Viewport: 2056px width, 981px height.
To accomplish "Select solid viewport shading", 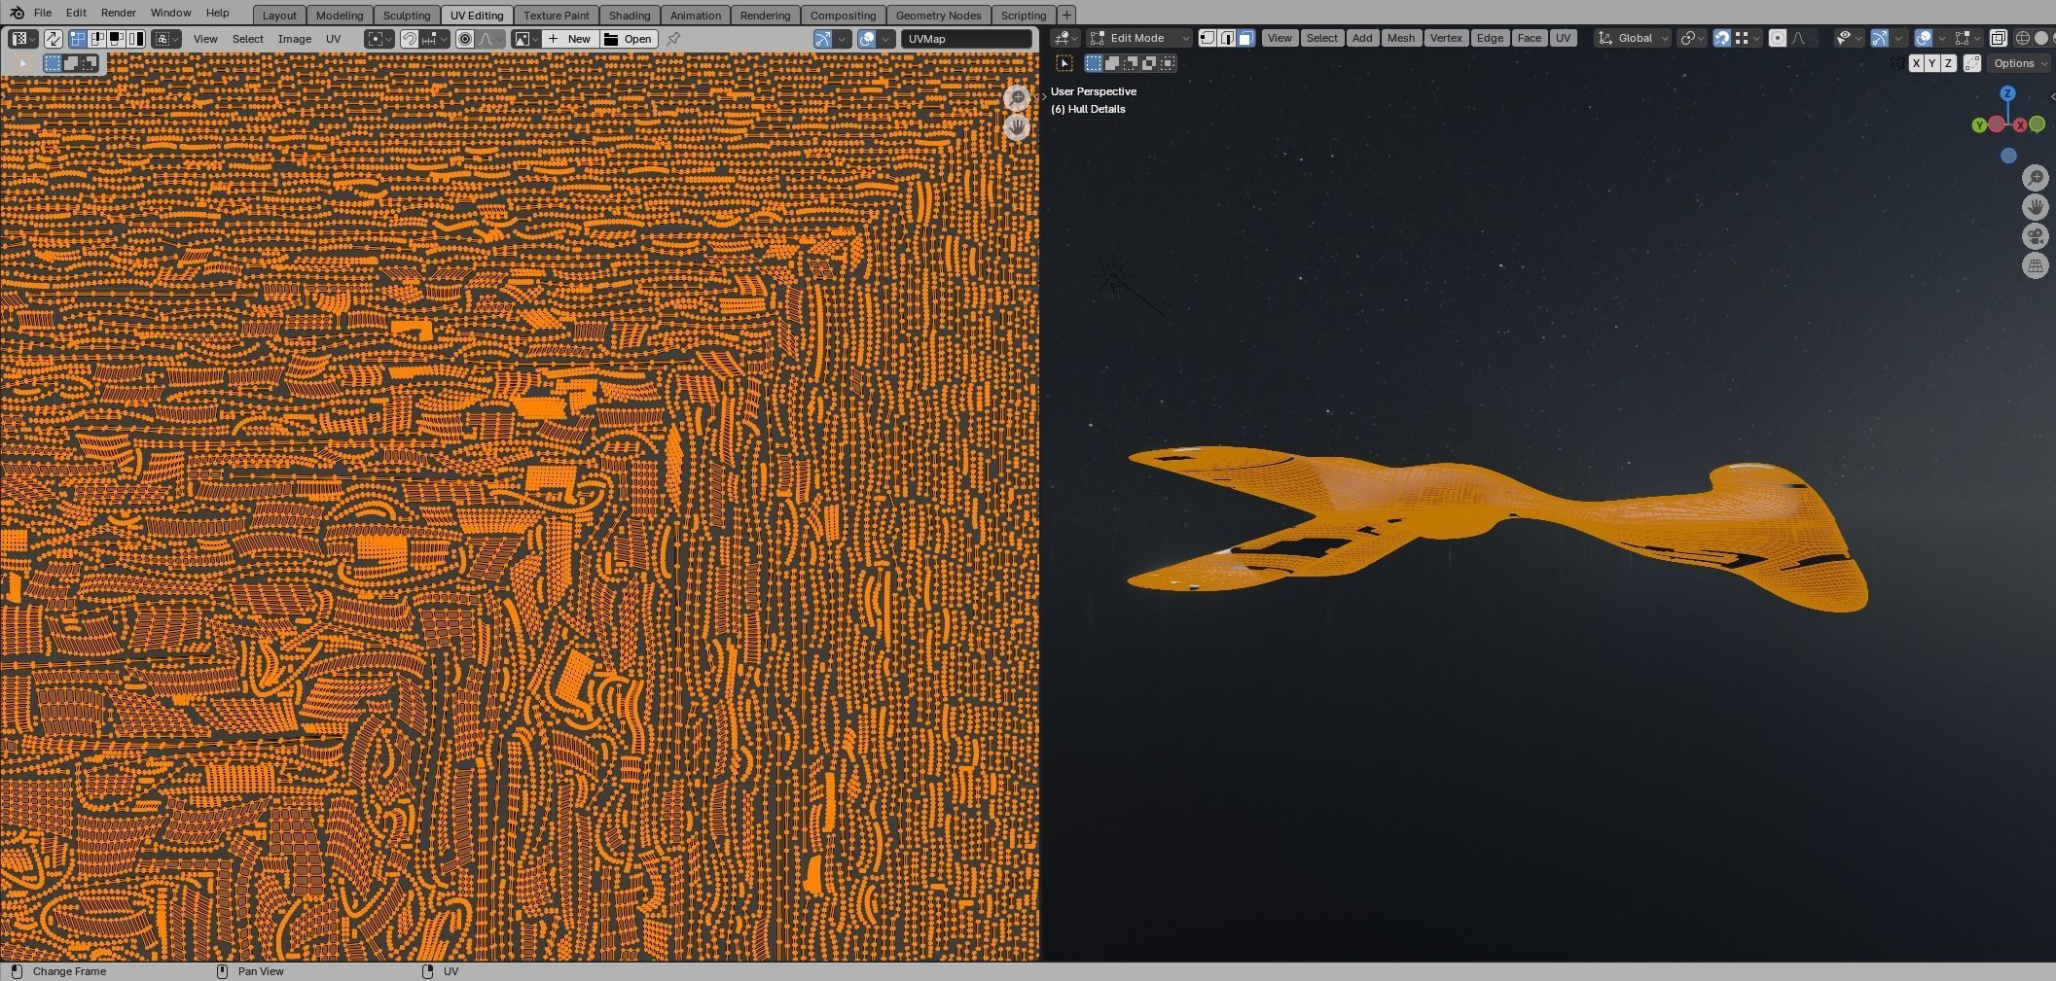I will 2041,38.
